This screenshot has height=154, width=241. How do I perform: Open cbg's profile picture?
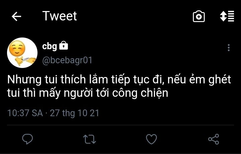[x=22, y=53]
